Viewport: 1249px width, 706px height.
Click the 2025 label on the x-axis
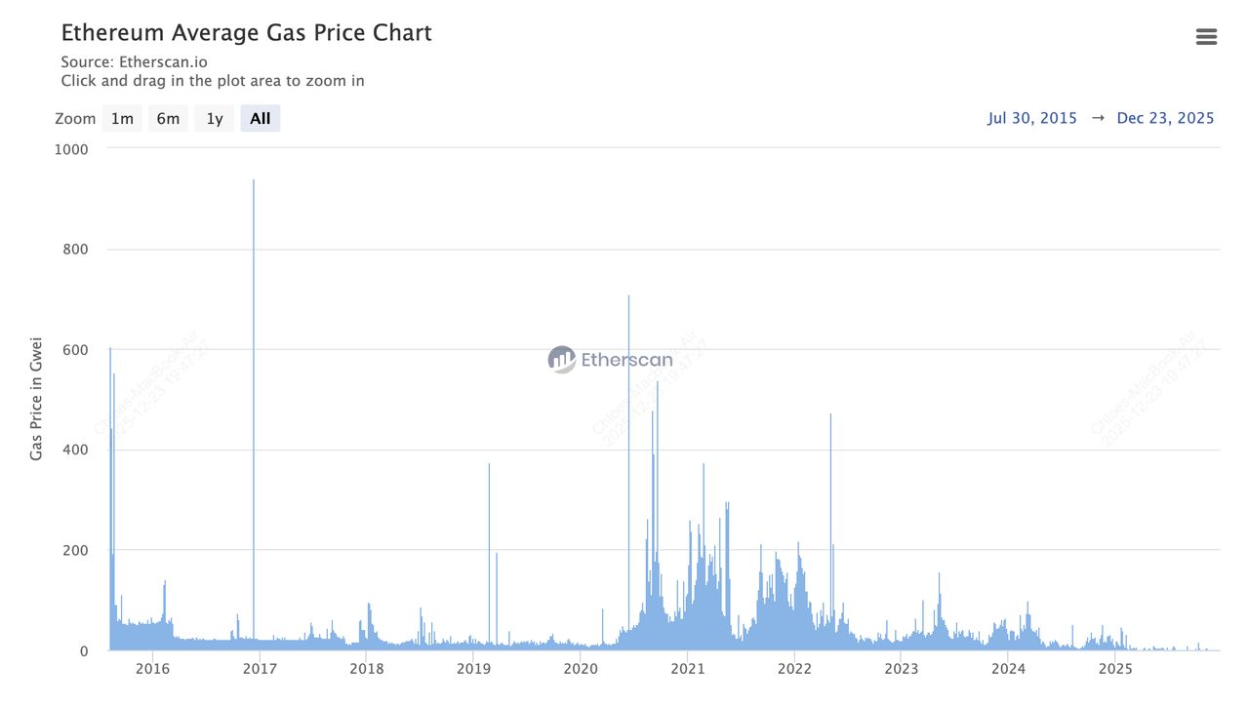point(1115,669)
